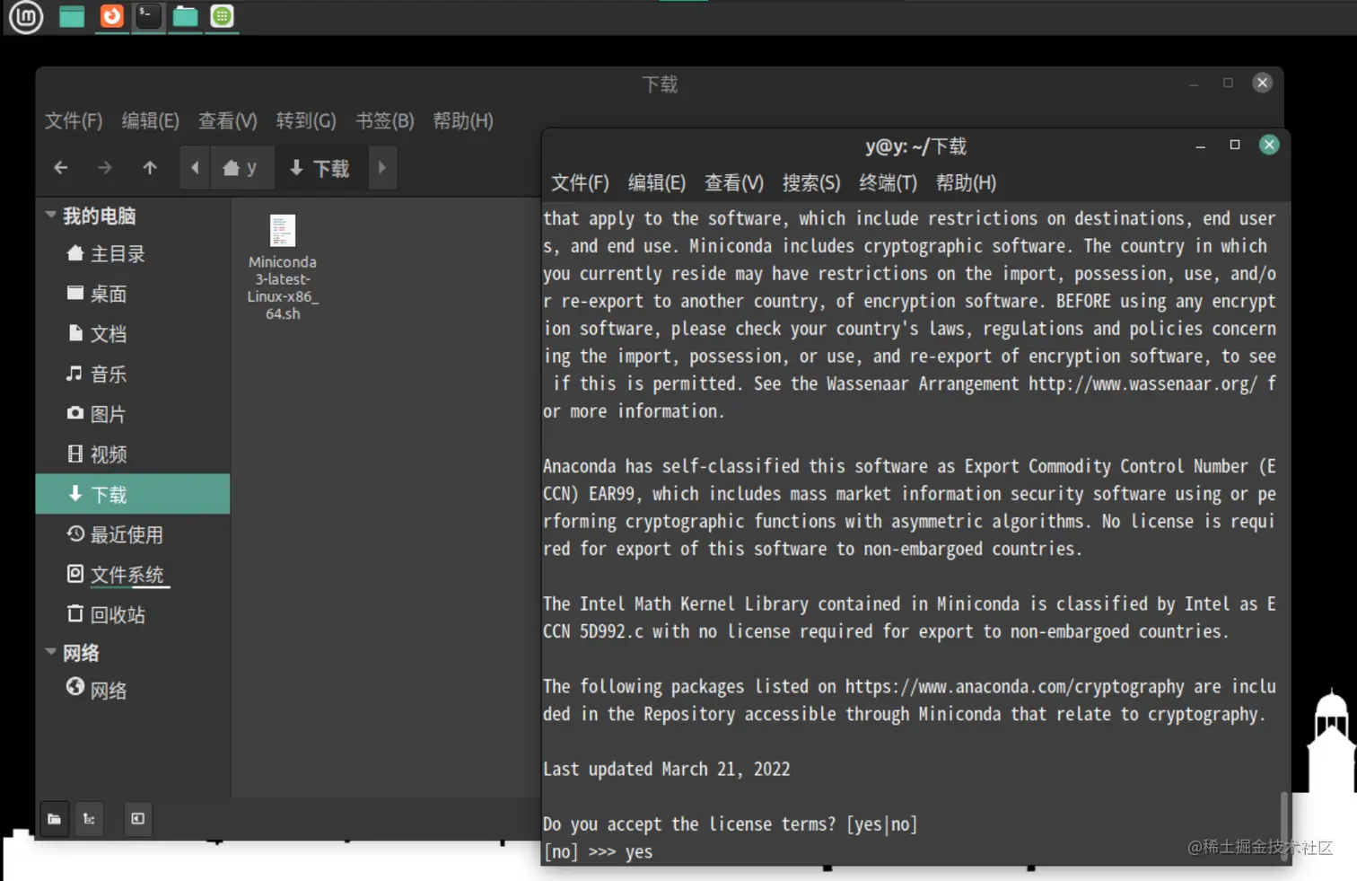
Task: Select the Miniconda3-latest-Linux-x86_64.sh file
Action: [283, 268]
